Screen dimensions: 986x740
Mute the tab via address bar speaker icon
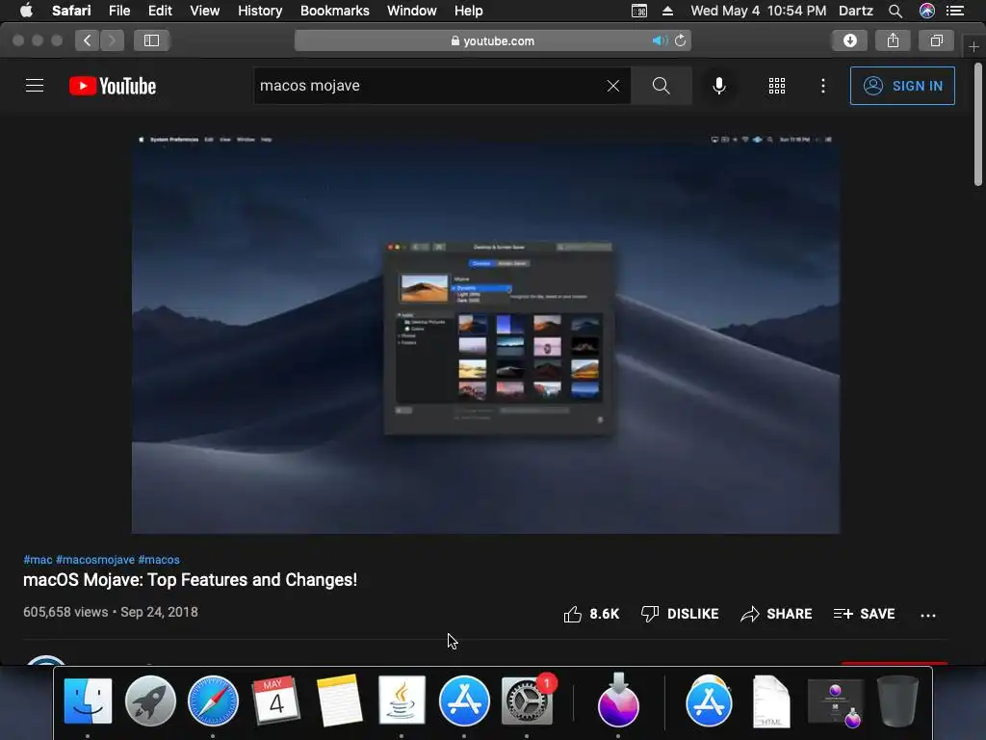pyautogui.click(x=659, y=40)
